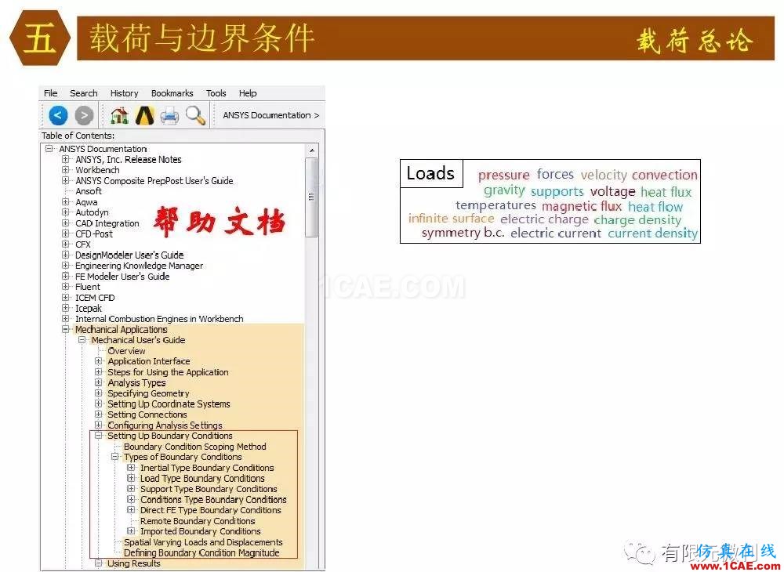Open the Help menu
The image size is (784, 572).
pyautogui.click(x=248, y=93)
